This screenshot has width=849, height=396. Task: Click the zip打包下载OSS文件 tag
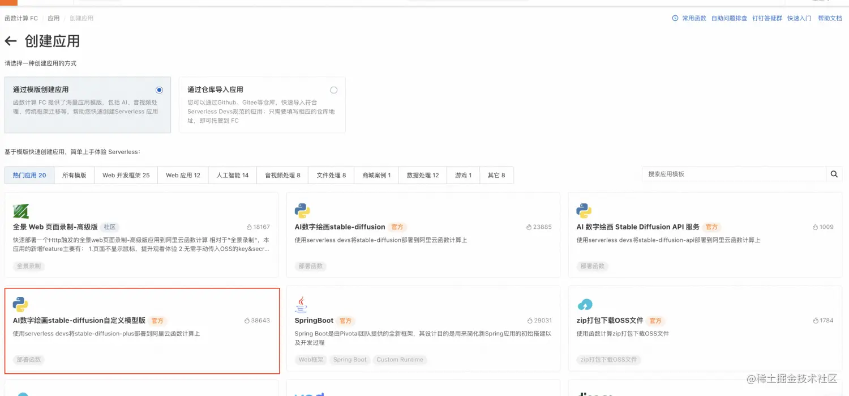point(609,360)
